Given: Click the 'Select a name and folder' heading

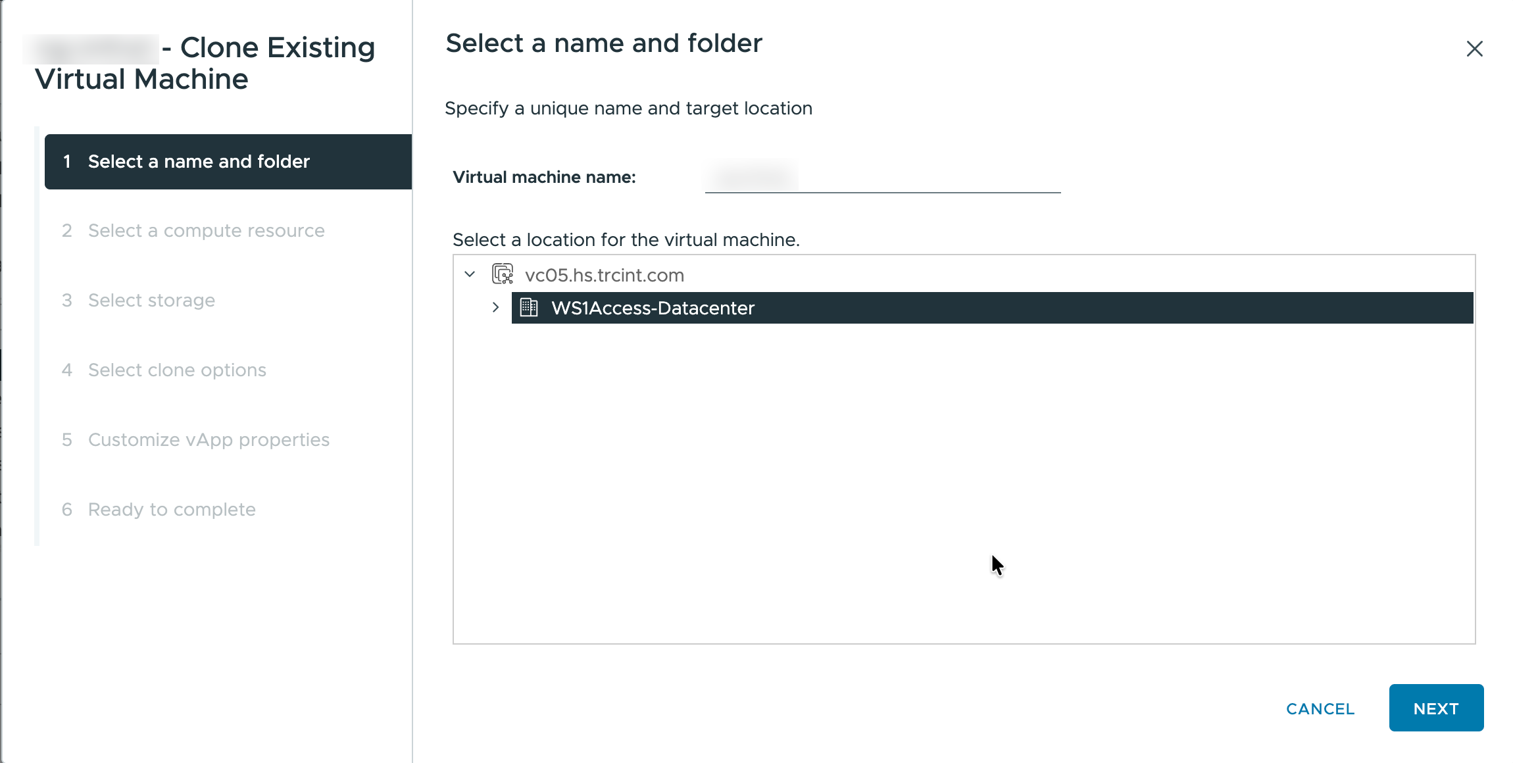Looking at the screenshot, I should point(604,43).
